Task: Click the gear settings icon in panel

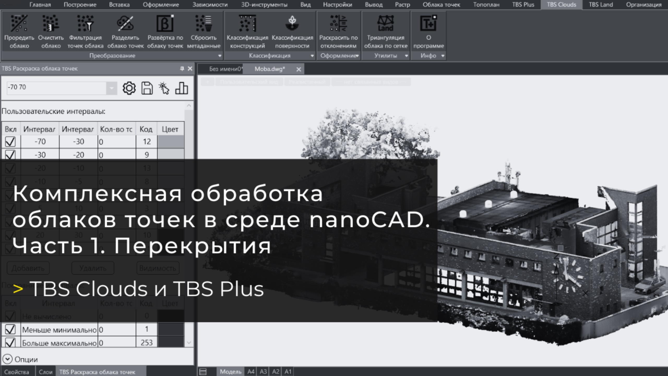Action: [x=129, y=88]
